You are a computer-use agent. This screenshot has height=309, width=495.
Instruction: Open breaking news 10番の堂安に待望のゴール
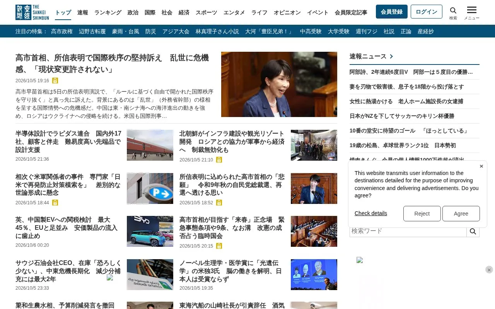(410, 131)
